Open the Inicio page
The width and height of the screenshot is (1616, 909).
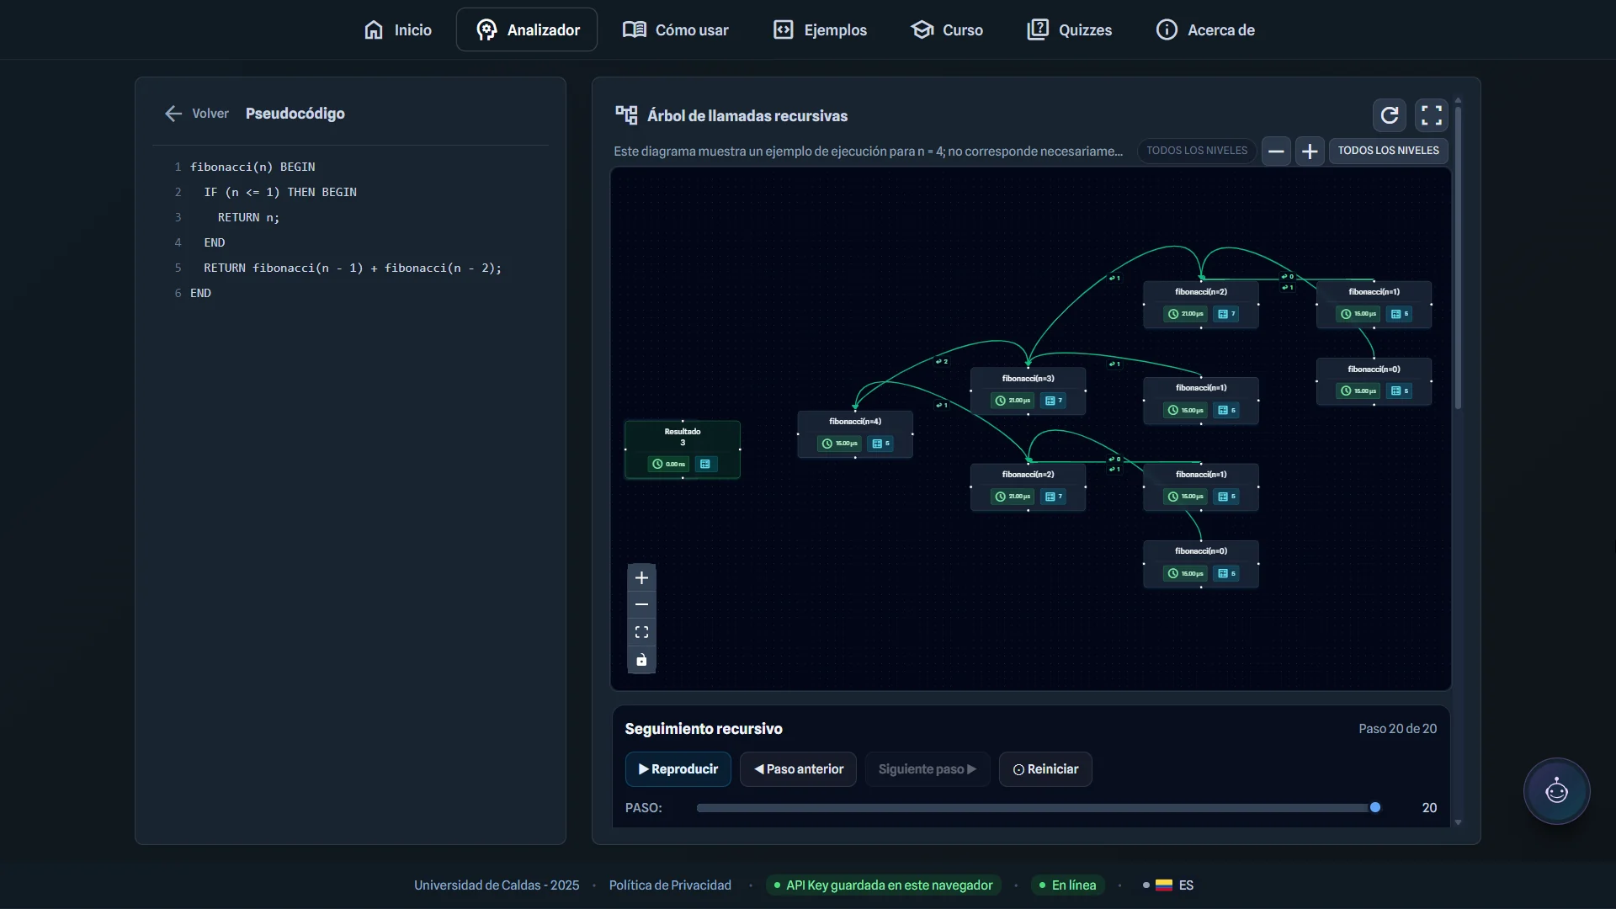tap(398, 30)
